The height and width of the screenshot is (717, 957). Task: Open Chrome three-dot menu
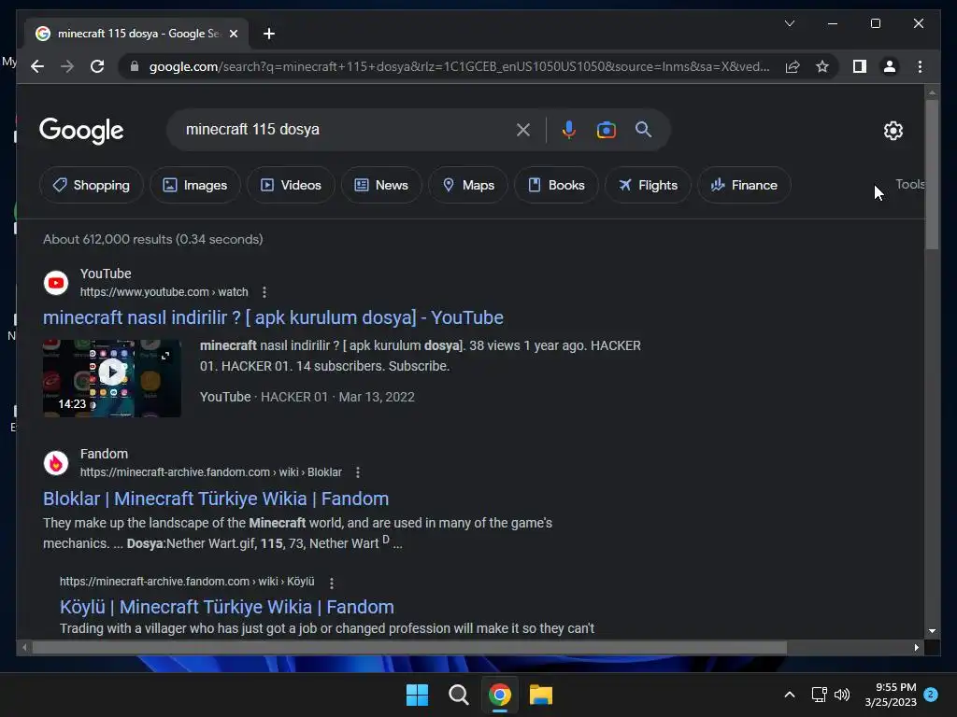pos(920,66)
